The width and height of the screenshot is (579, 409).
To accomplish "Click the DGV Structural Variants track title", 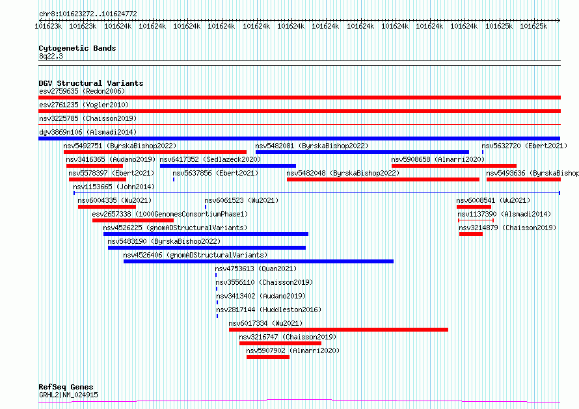I will point(91,83).
